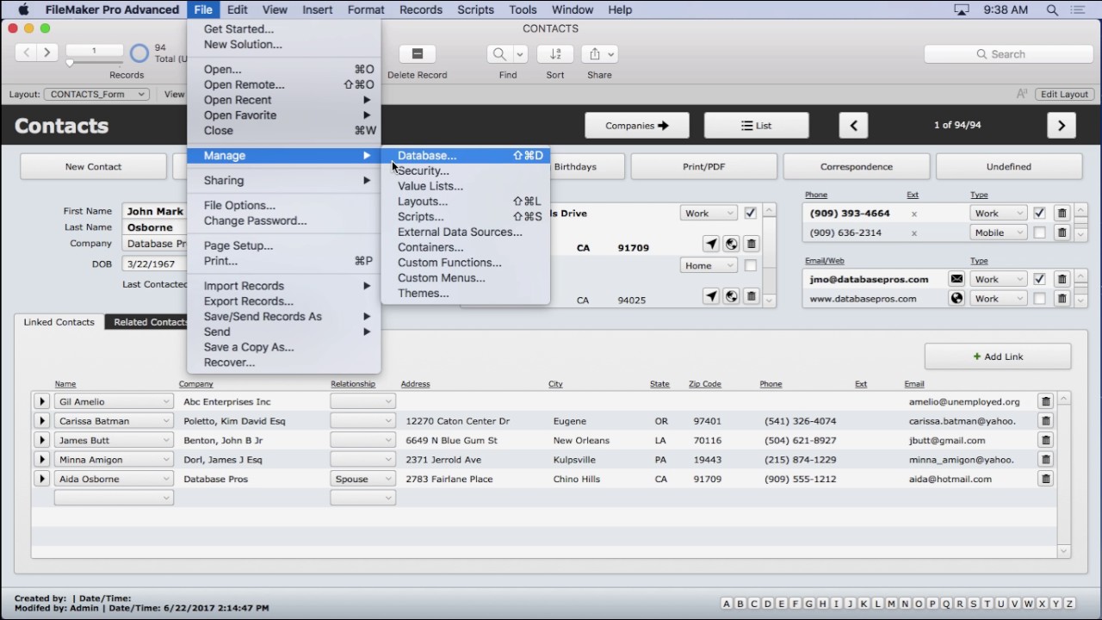
Task: Click the Correspondence button
Action: 857,167
